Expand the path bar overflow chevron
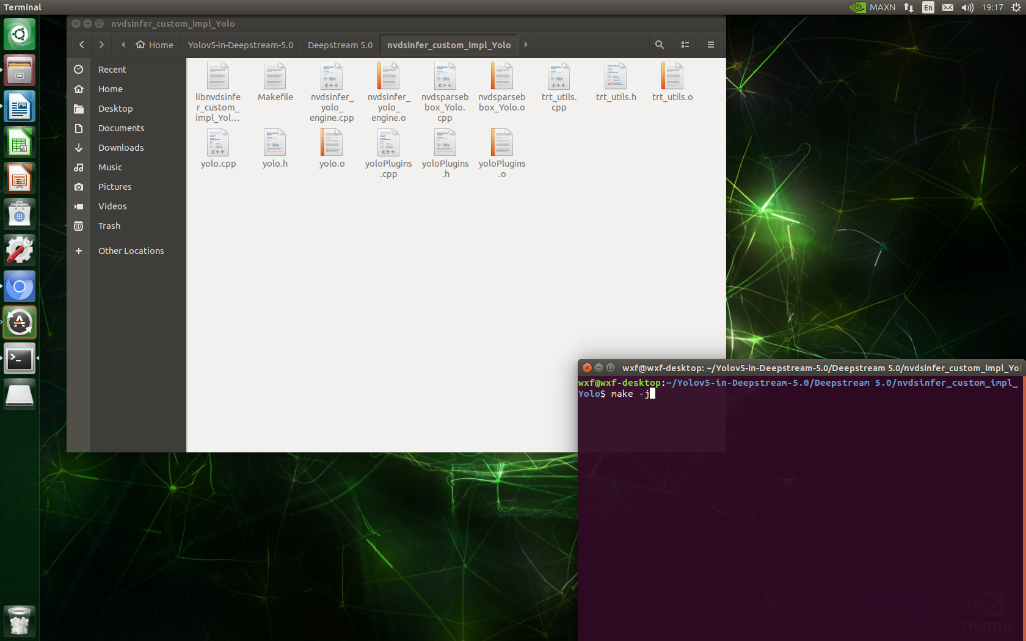Viewport: 1026px width, 641px height. (525, 45)
